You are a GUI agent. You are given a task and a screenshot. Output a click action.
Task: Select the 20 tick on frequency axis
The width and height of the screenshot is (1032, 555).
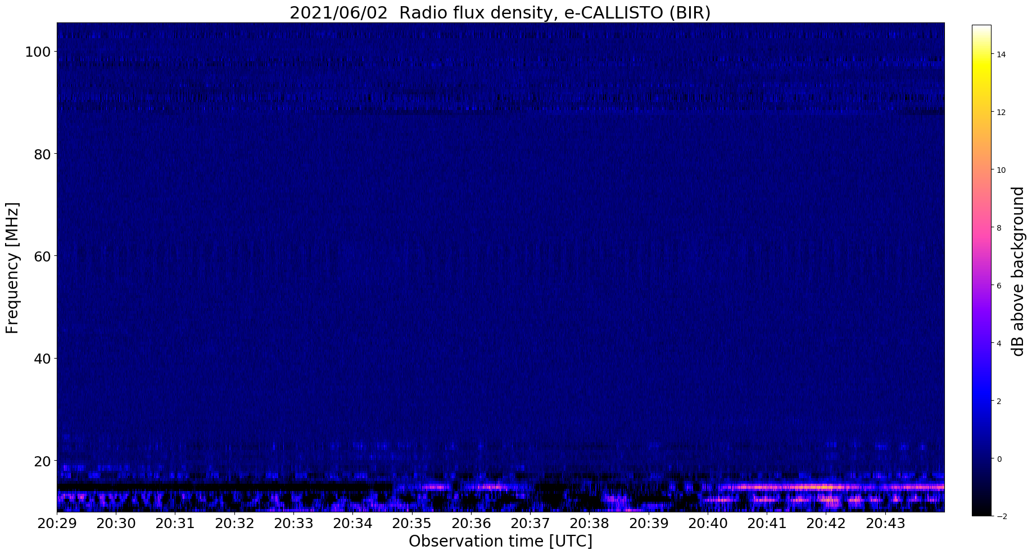(43, 461)
